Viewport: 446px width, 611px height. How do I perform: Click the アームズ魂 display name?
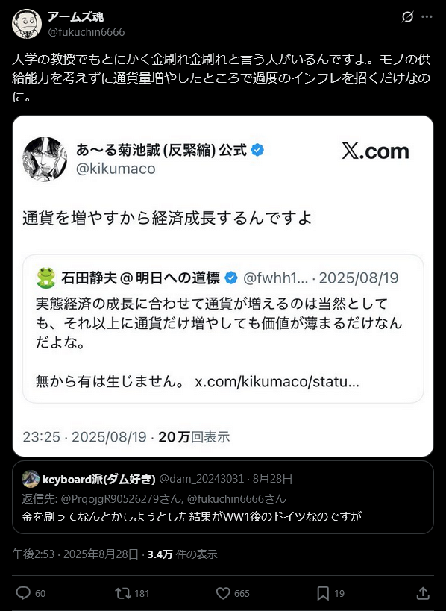pos(75,16)
